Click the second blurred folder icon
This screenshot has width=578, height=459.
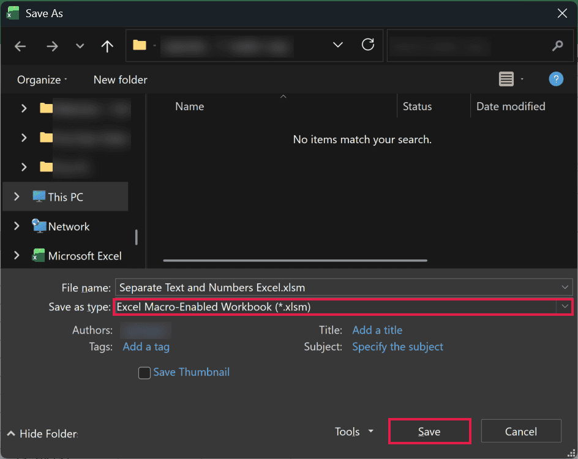[x=46, y=138]
